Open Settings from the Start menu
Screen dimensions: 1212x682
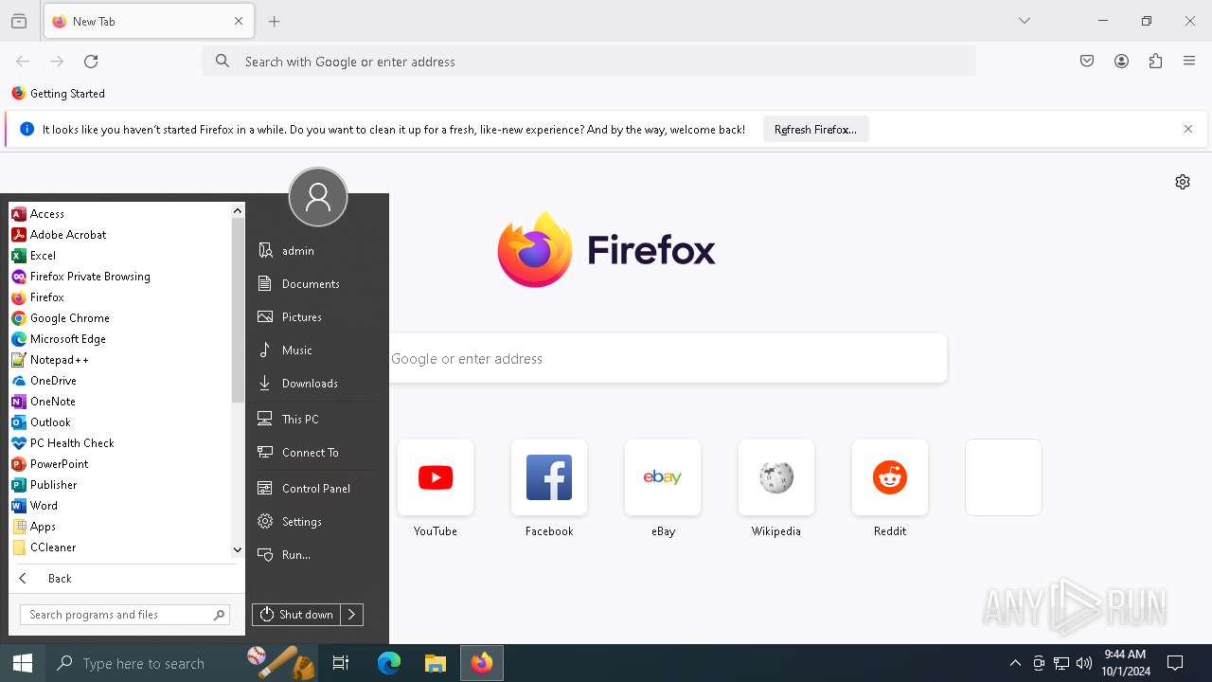(x=316, y=522)
